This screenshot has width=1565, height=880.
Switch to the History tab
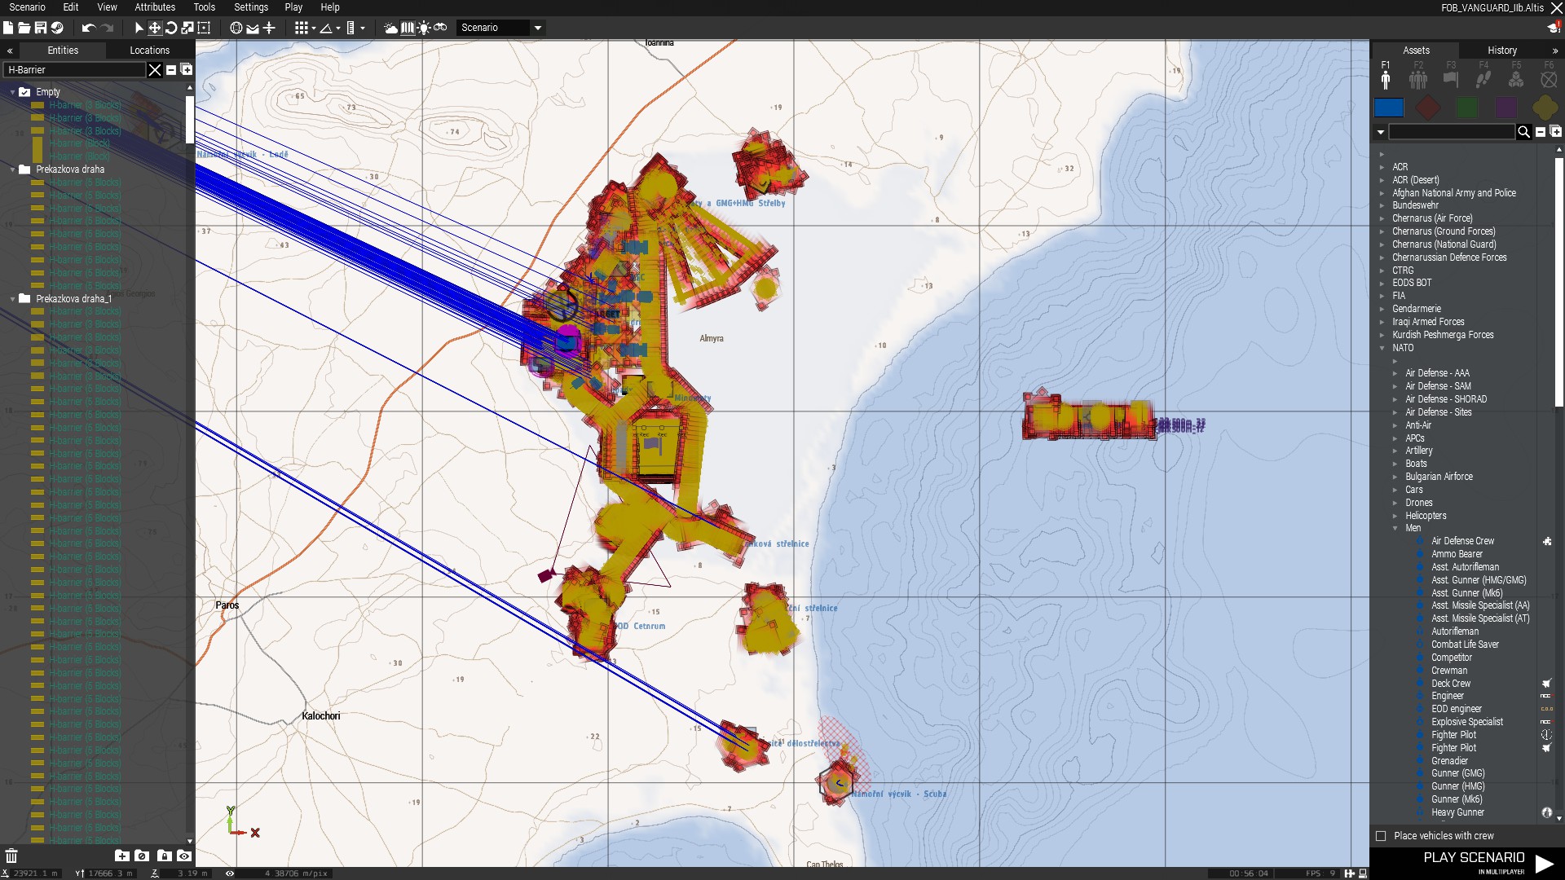tap(1501, 51)
